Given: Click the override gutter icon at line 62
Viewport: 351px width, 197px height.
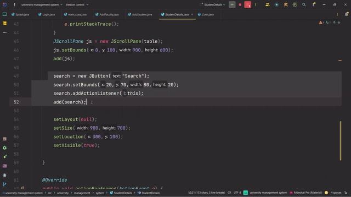Looking at the screenshot, I should click(x=22, y=188).
